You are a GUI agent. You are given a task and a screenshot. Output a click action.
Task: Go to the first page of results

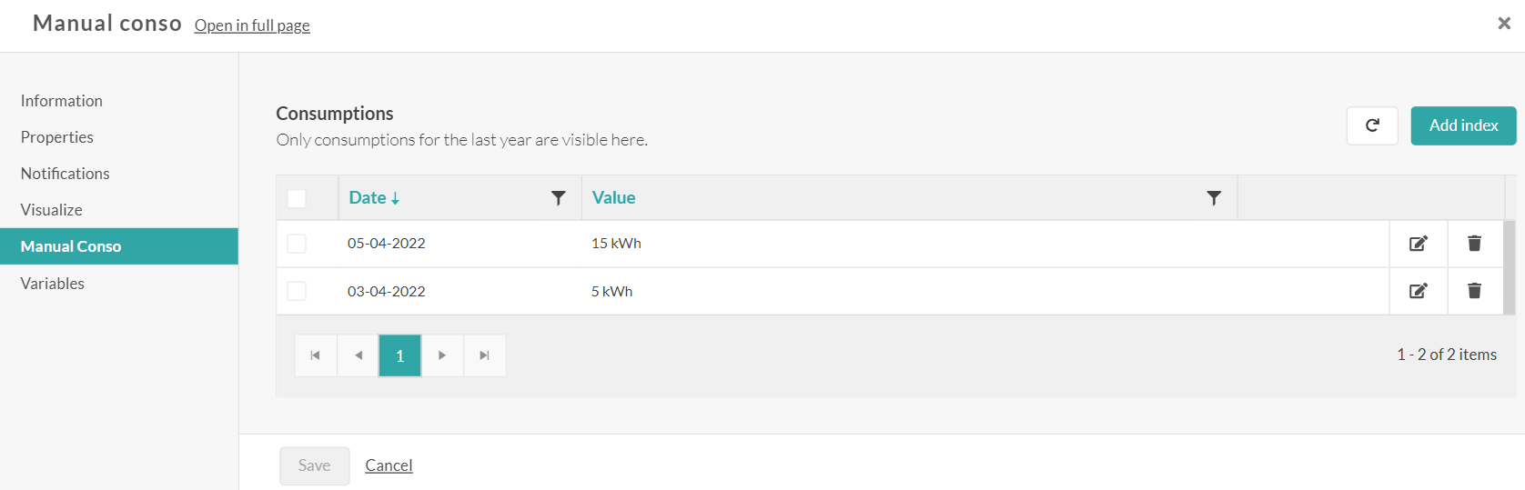[316, 355]
